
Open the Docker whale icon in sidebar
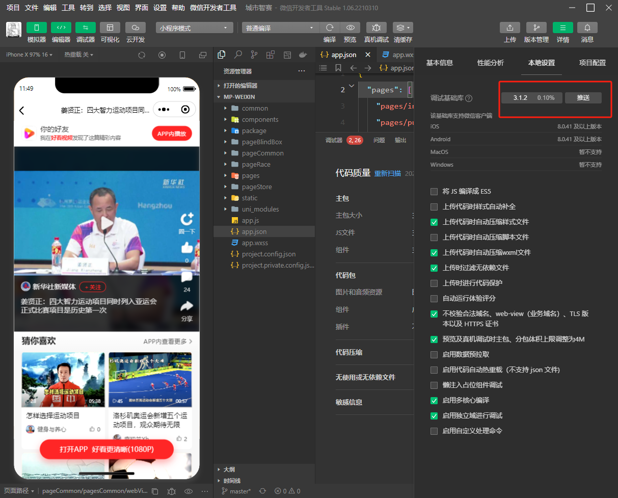pos(303,55)
